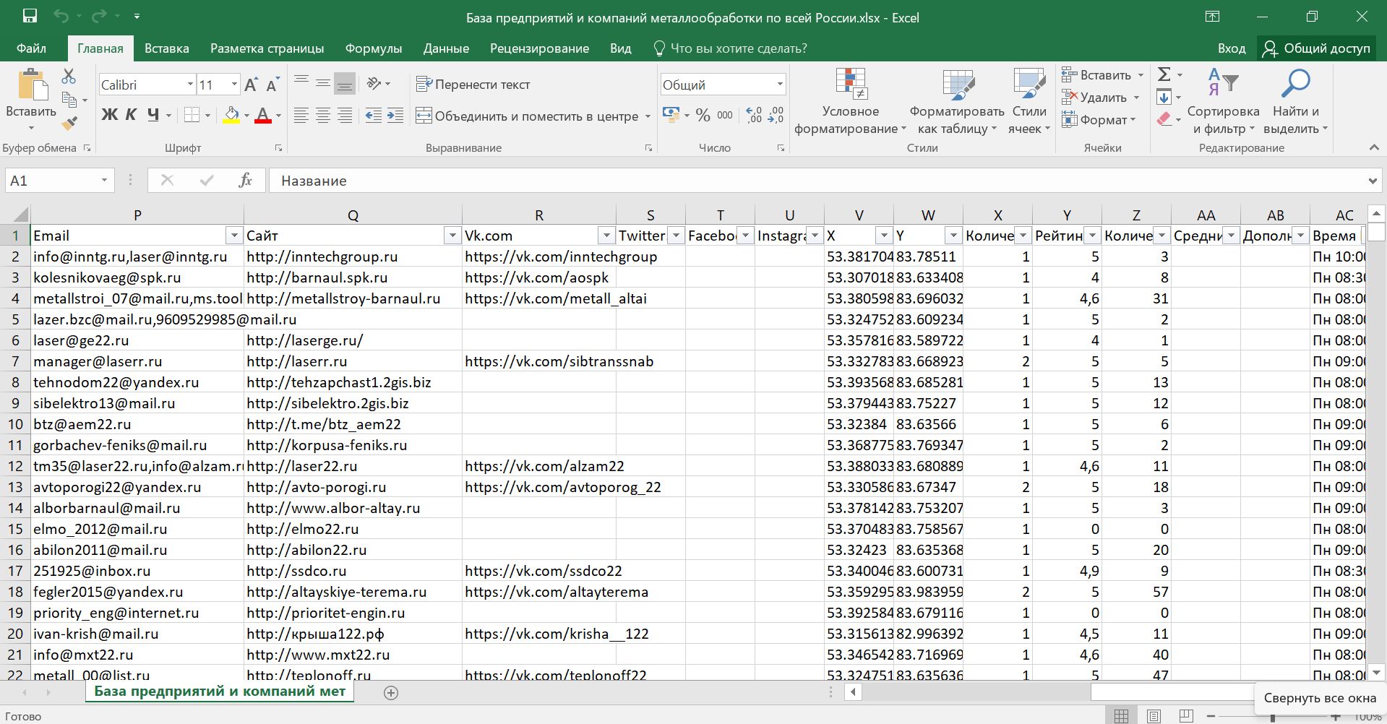Screen dimensions: 1387x724
Task: Increase font size with the large A icon
Action: pos(251,85)
